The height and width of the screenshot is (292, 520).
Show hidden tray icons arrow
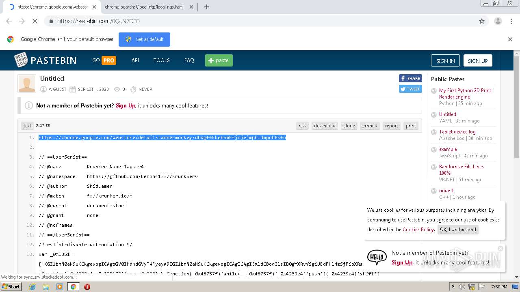click(x=453, y=287)
